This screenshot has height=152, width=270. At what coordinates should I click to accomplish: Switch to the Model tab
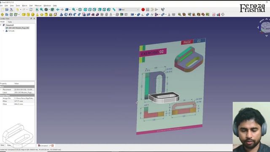pyautogui.click(x=3, y=22)
